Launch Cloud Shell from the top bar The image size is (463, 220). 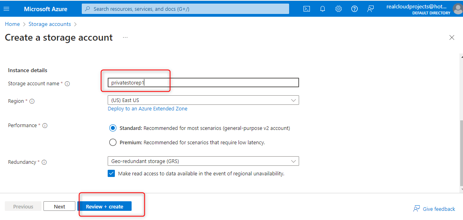click(307, 9)
